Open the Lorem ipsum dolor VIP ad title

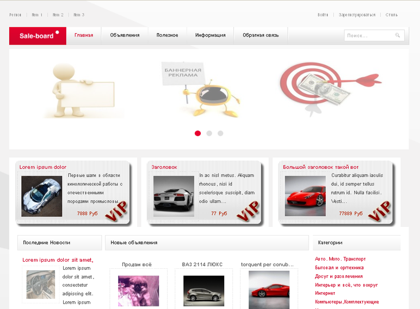tap(43, 167)
